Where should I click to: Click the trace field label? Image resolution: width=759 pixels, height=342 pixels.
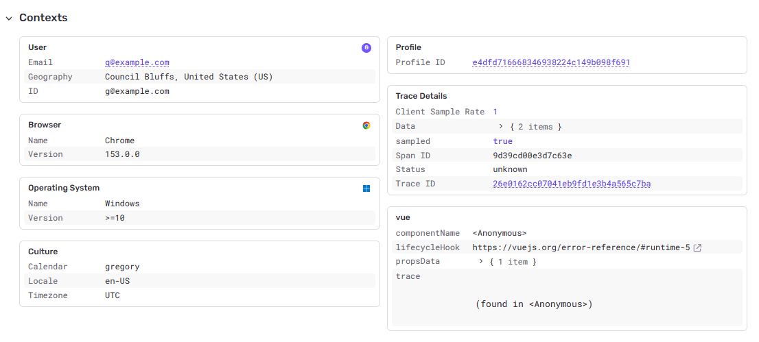click(408, 276)
